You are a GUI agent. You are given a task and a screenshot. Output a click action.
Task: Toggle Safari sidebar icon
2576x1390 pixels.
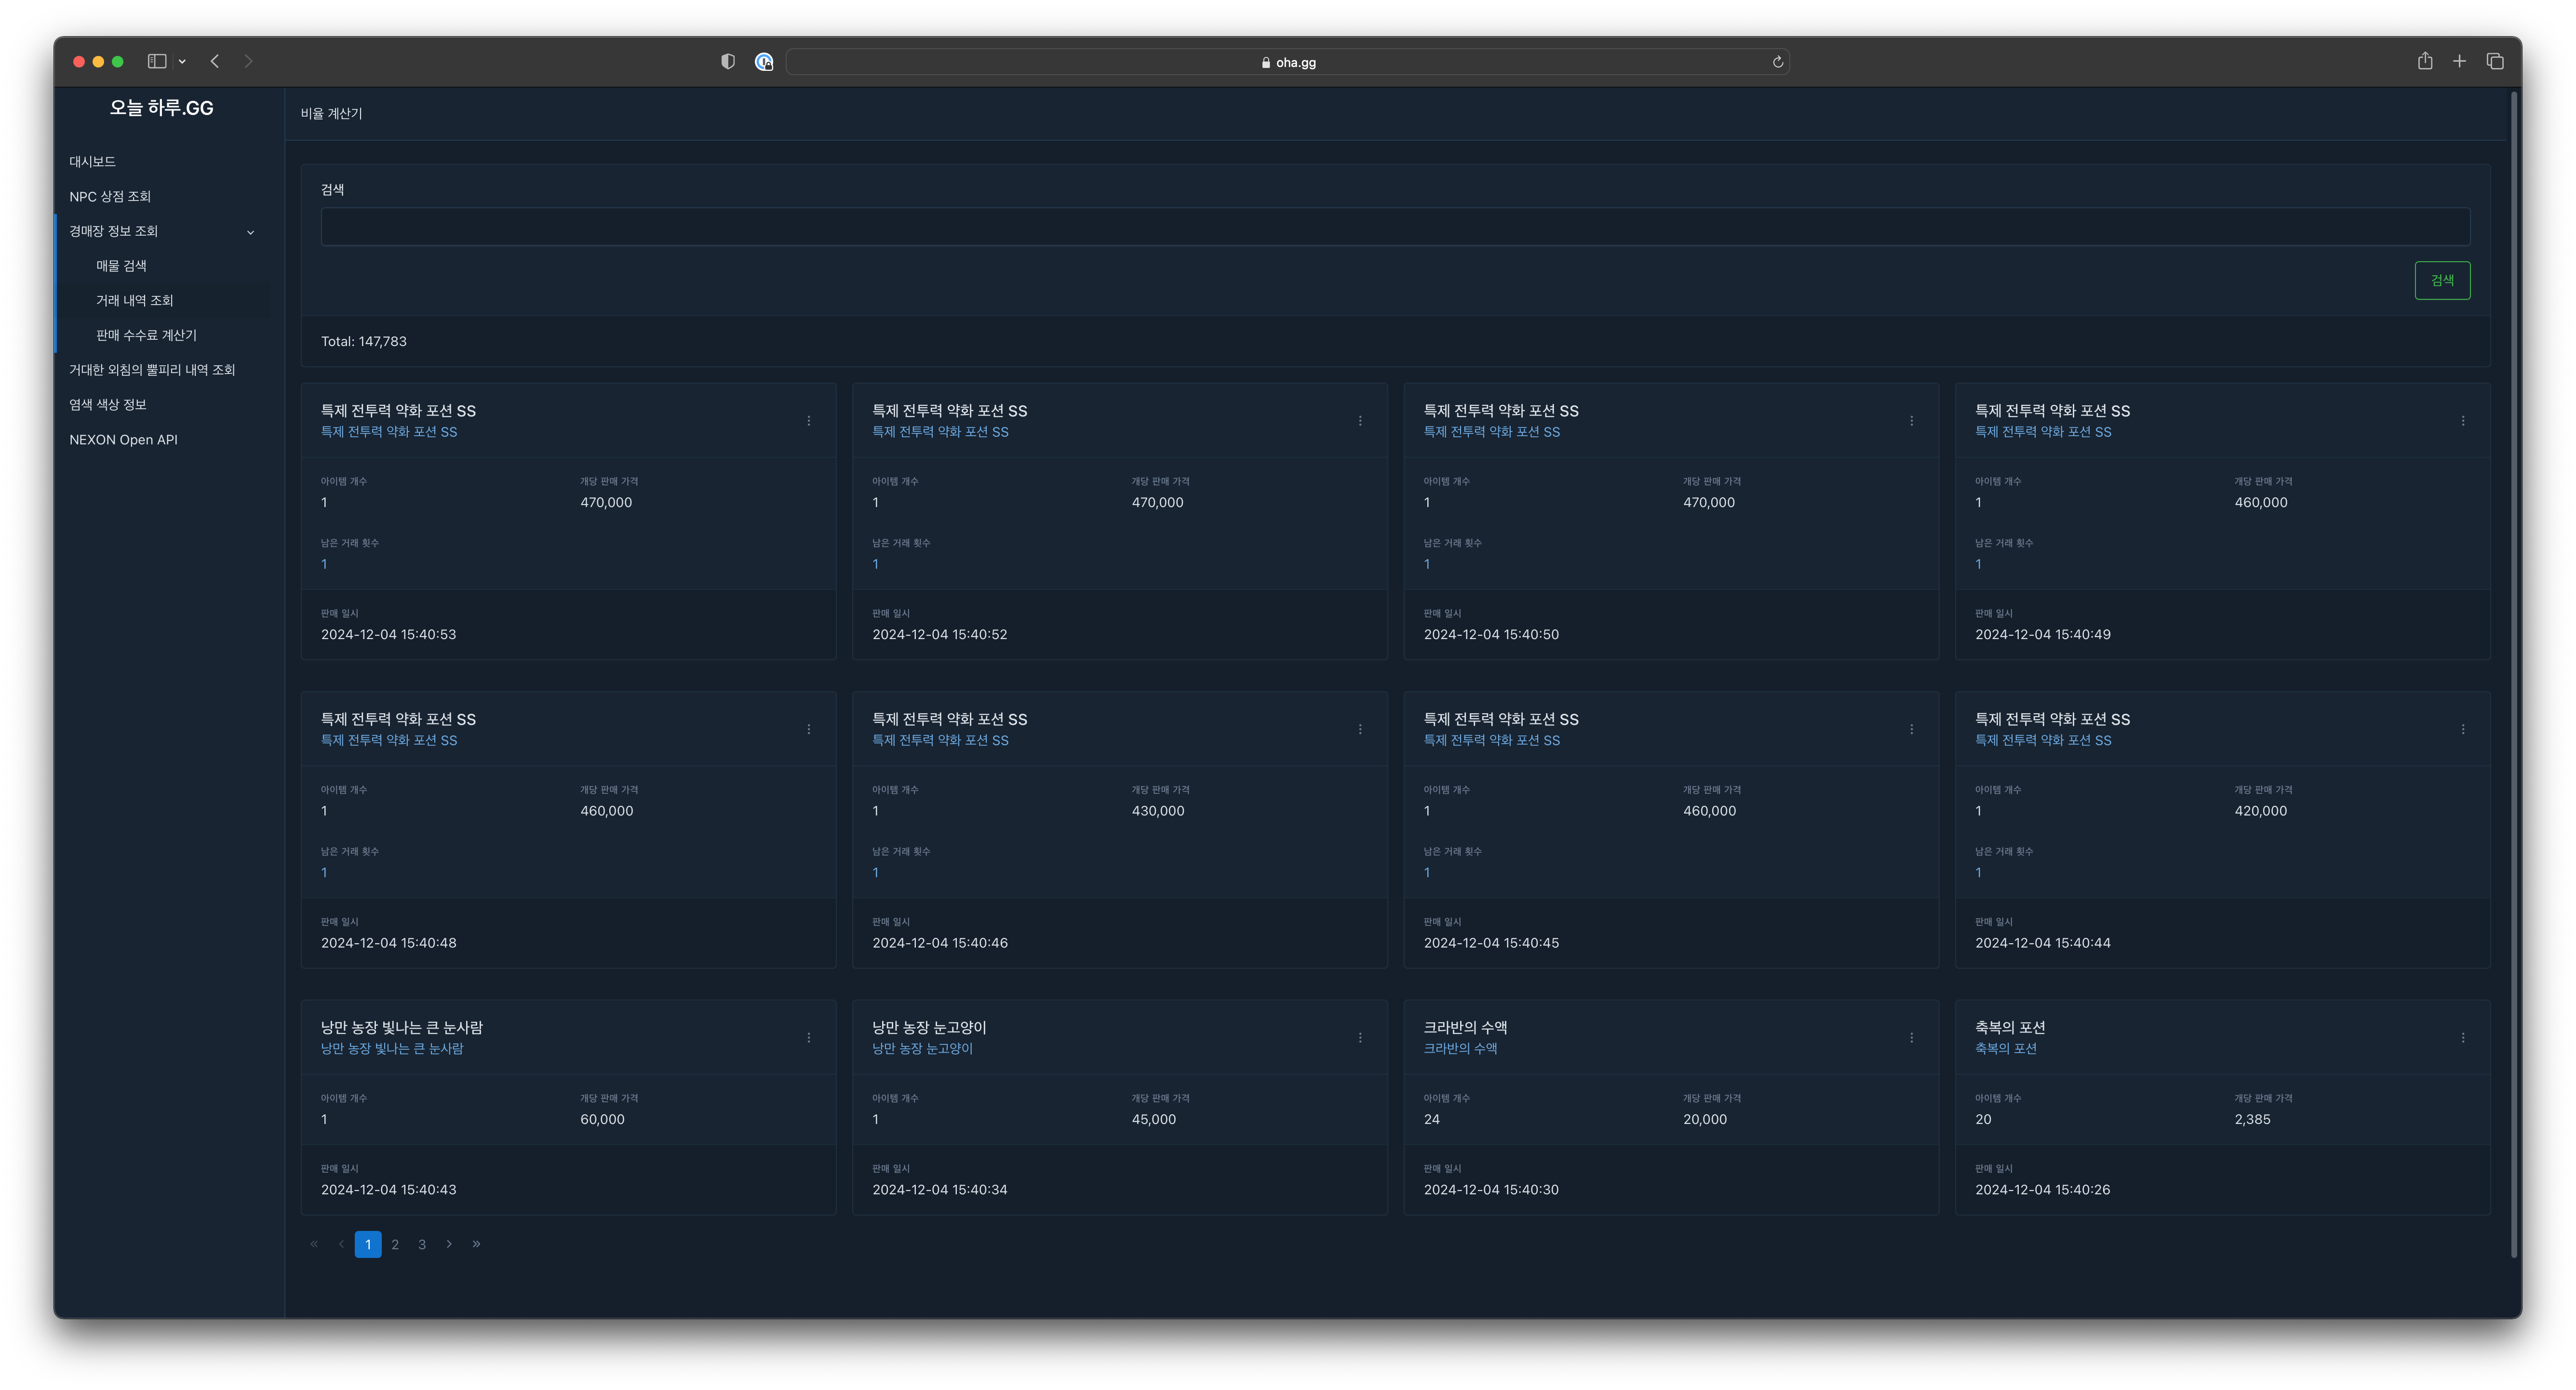[x=157, y=62]
